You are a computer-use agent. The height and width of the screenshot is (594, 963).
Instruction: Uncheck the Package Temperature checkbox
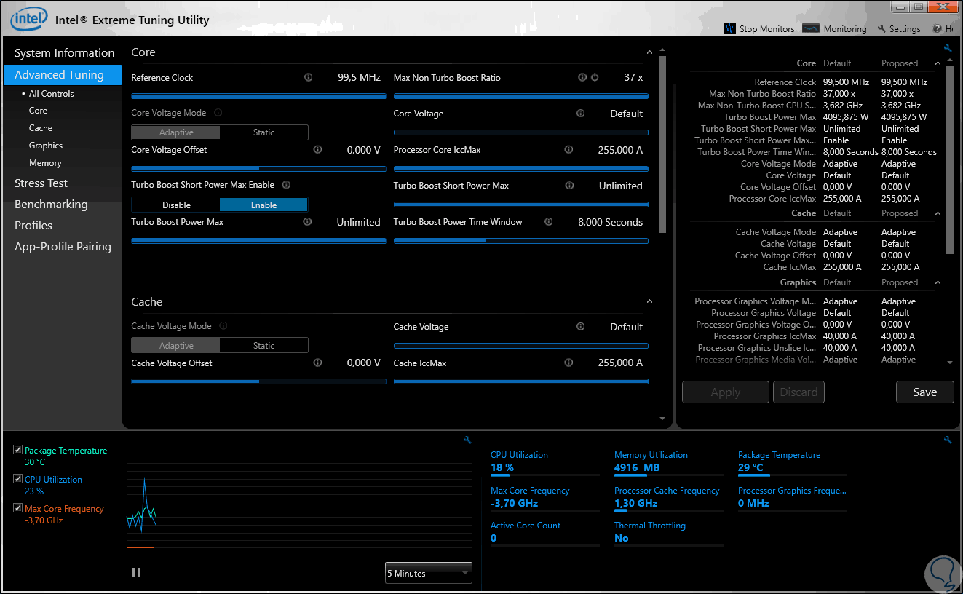[17, 451]
